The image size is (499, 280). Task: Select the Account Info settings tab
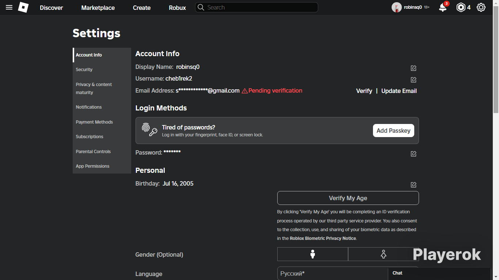[x=102, y=55]
